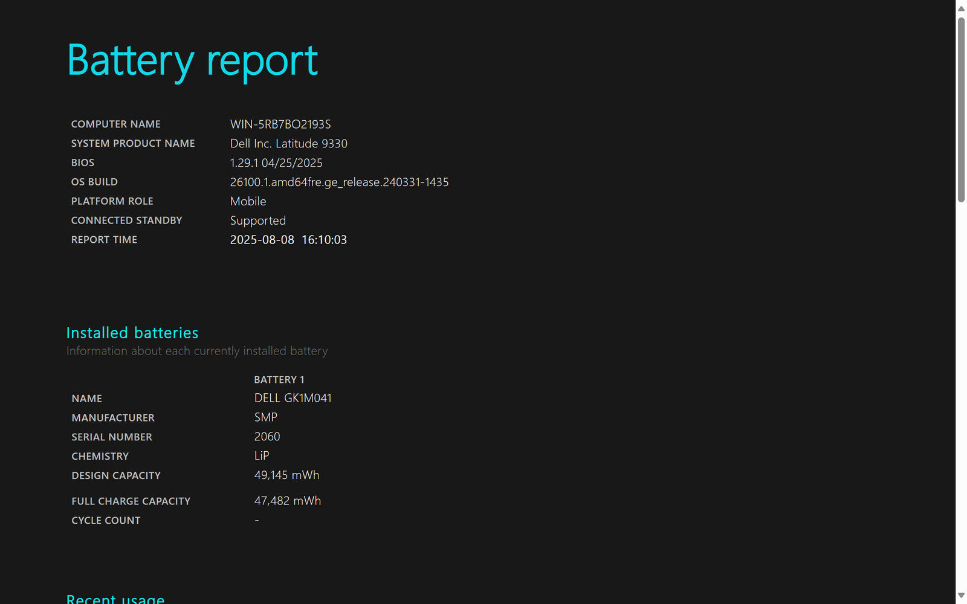
Task: Select the design capacity 49,145 mWh
Action: 287,476
